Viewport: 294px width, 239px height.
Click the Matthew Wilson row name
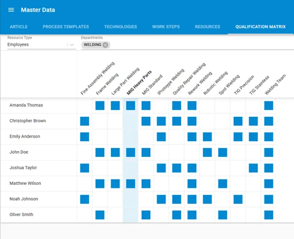[25, 183]
